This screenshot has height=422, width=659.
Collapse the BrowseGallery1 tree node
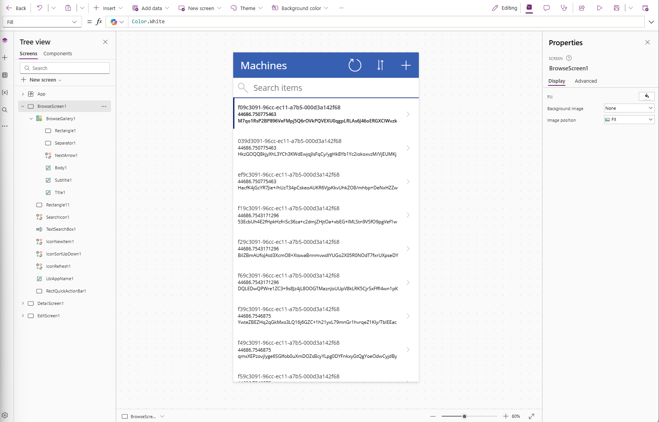[31, 118]
